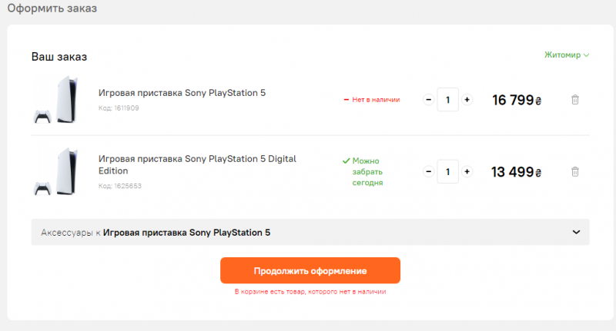Focus the PlayStation 5 quantity input field

pyautogui.click(x=447, y=100)
